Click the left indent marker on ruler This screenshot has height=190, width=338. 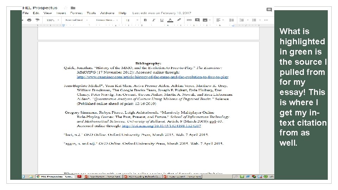[64, 25]
